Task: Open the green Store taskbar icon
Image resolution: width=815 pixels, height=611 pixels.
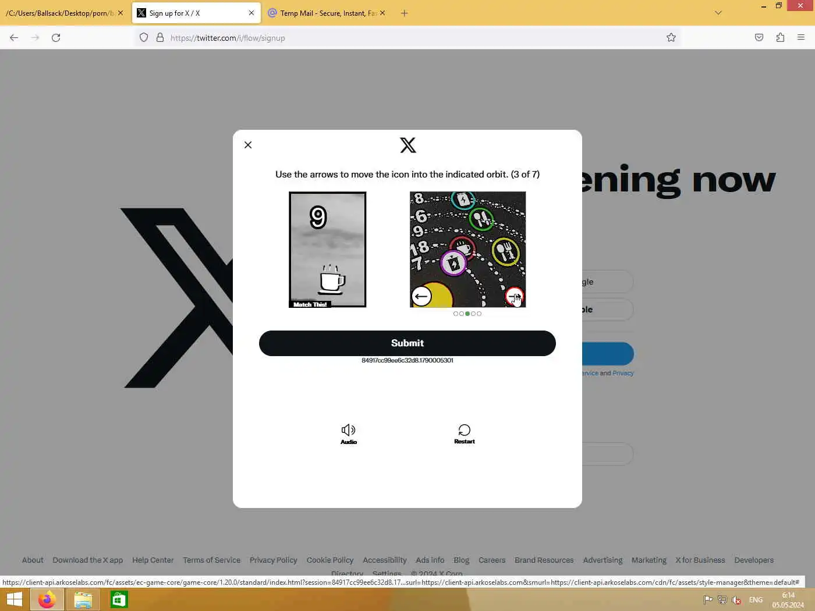Action: tap(119, 599)
